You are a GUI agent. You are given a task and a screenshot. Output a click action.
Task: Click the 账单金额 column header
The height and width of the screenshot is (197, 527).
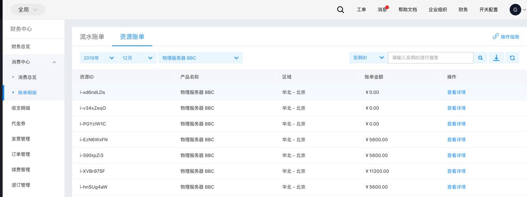[x=373, y=77]
